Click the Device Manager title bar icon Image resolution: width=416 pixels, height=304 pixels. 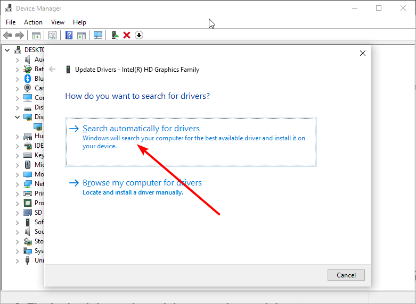[x=9, y=8]
